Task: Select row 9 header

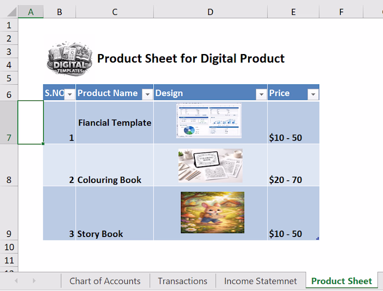Action: pos(9,214)
